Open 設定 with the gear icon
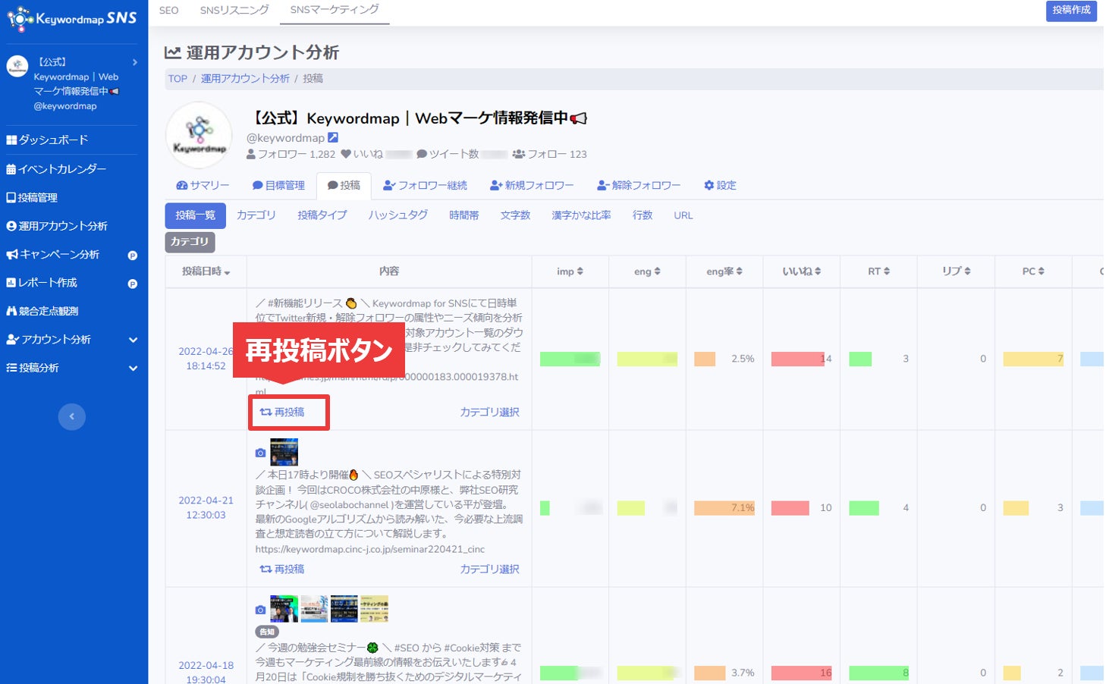 click(719, 184)
